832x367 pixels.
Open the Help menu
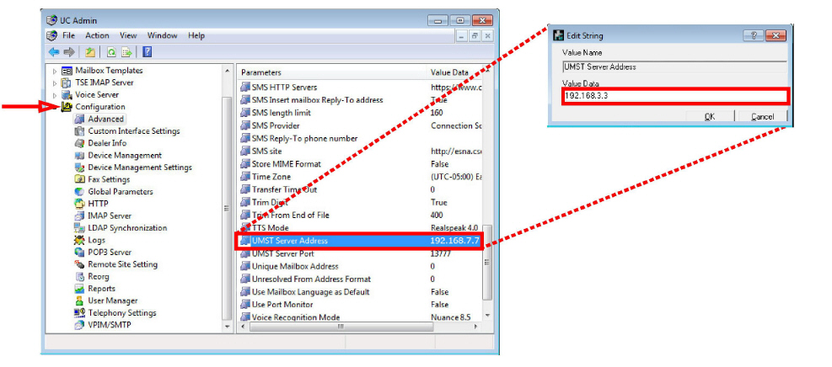click(196, 35)
